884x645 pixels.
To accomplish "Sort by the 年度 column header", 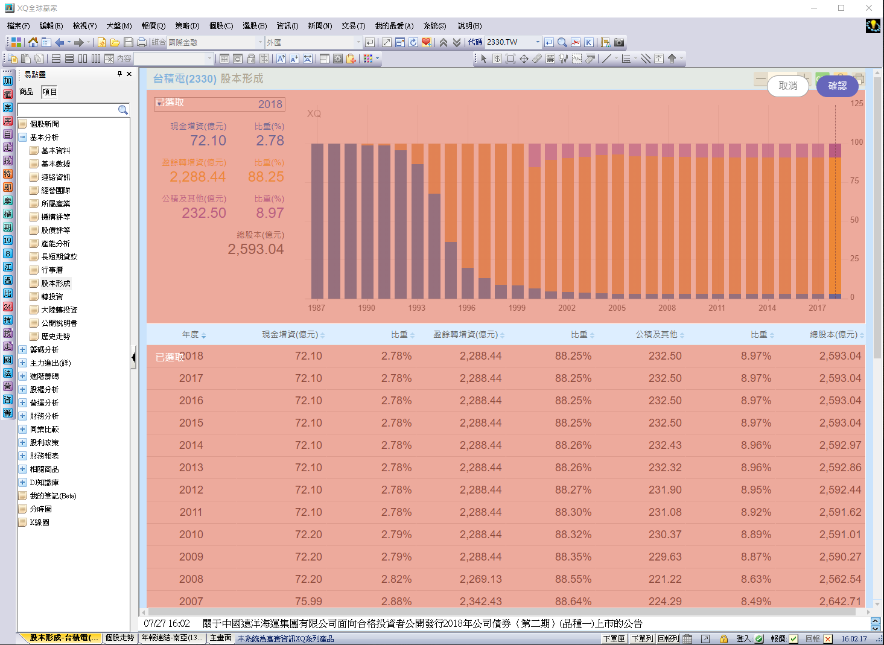I will click(x=194, y=334).
